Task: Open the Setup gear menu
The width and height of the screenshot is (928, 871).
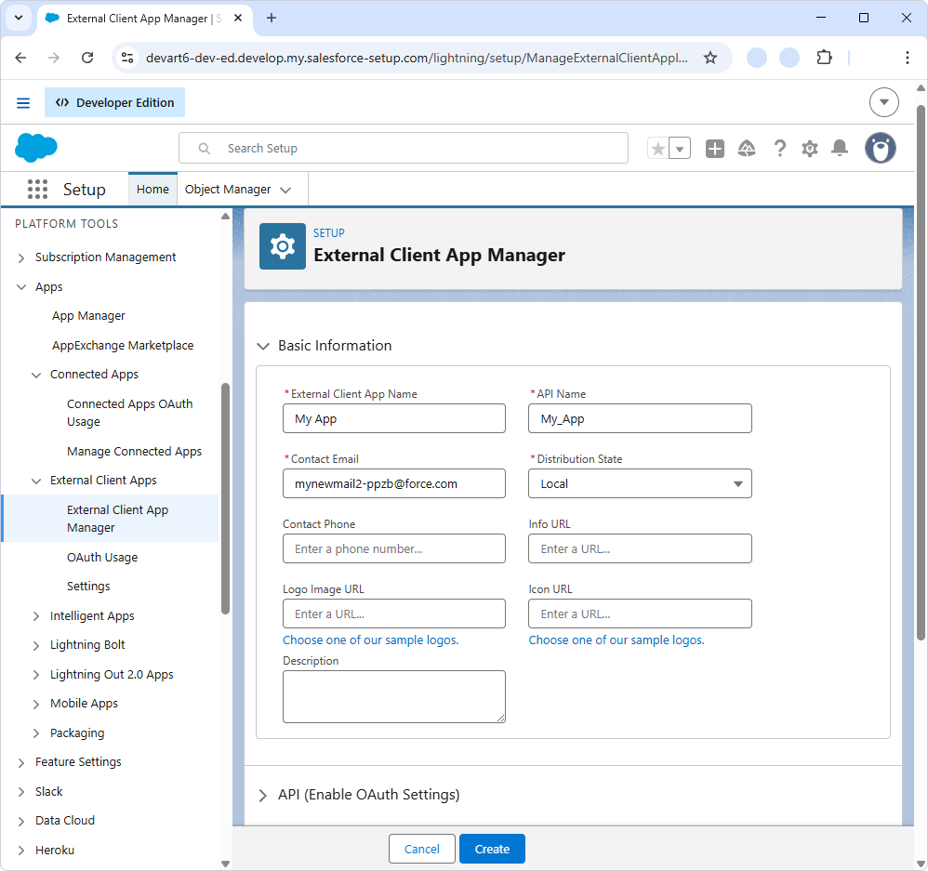Action: pyautogui.click(x=810, y=149)
